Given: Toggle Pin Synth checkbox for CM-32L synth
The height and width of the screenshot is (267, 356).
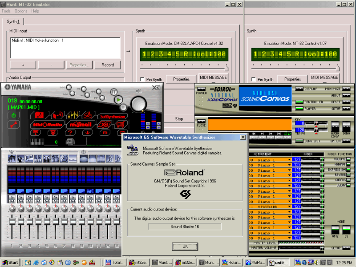Looking at the screenshot, I should click(x=142, y=79).
